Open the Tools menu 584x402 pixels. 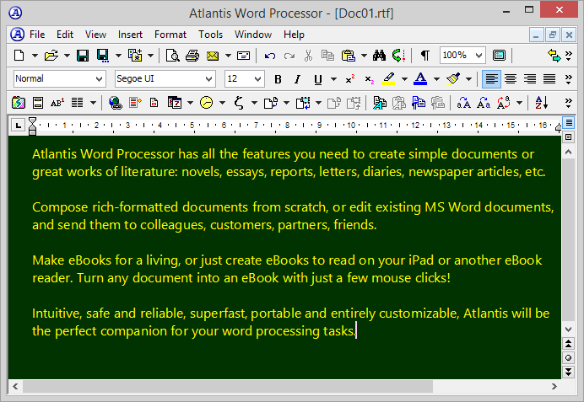tap(210, 35)
